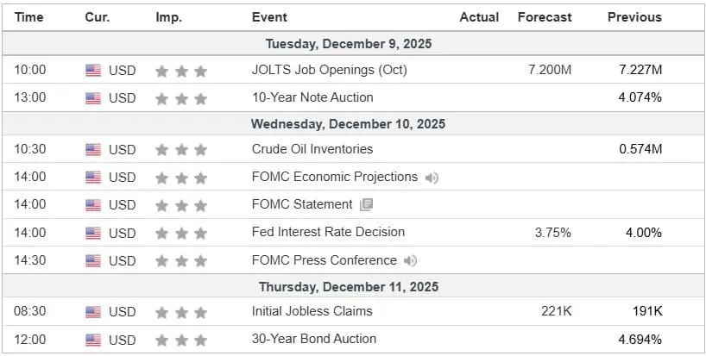Click the Previous column header
This screenshot has width=706, height=356.
tap(634, 17)
